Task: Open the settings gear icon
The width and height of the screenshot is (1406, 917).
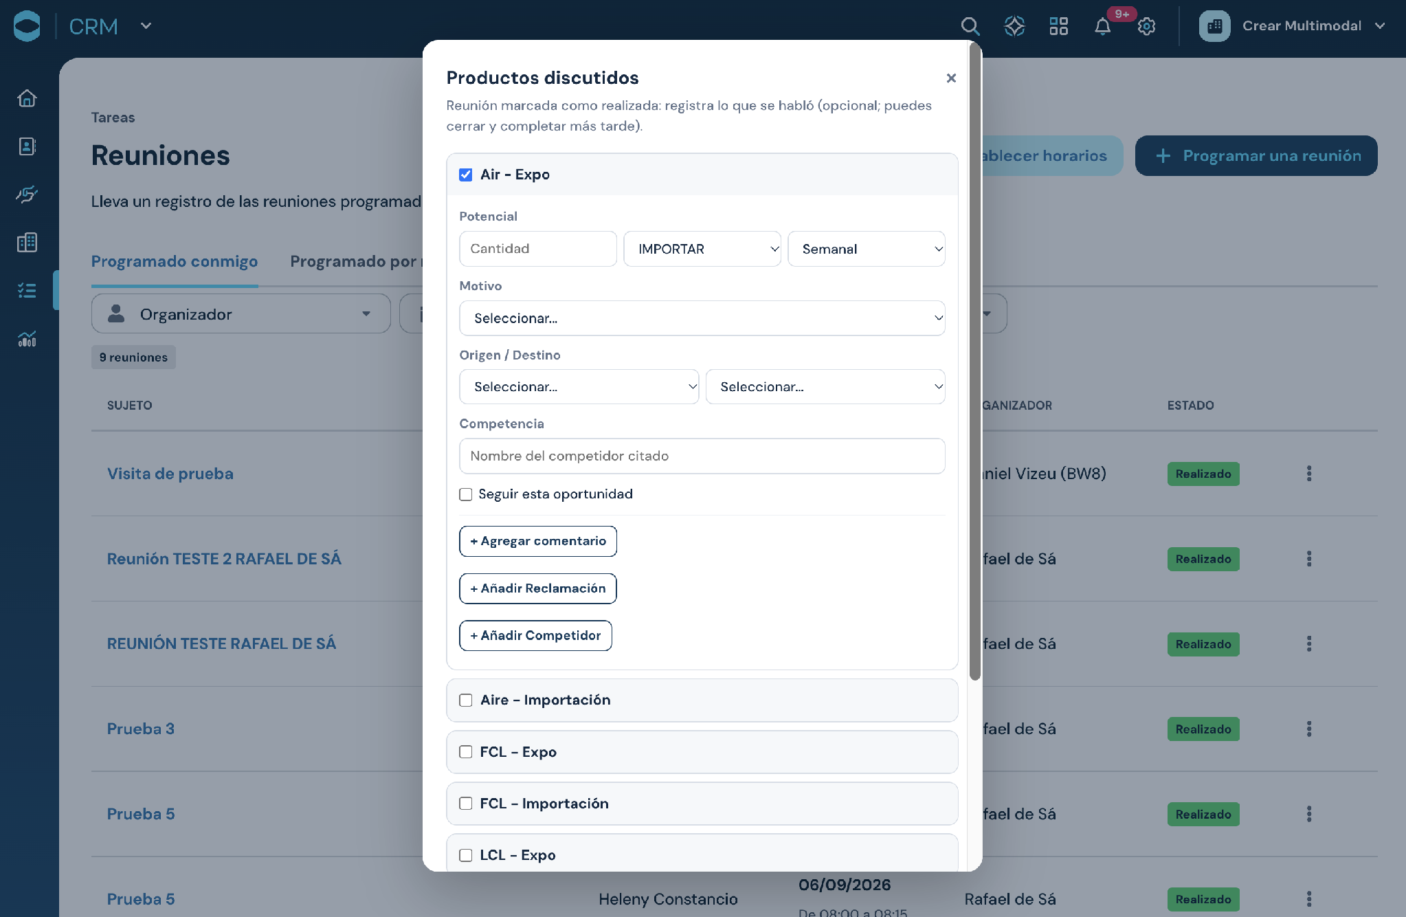Action: pos(1146,26)
